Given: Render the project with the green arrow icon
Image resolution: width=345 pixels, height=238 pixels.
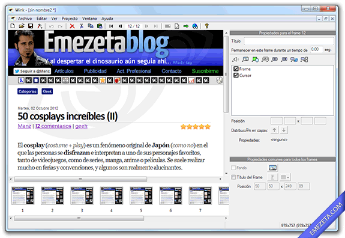Looking at the screenshot, I should [186, 26].
